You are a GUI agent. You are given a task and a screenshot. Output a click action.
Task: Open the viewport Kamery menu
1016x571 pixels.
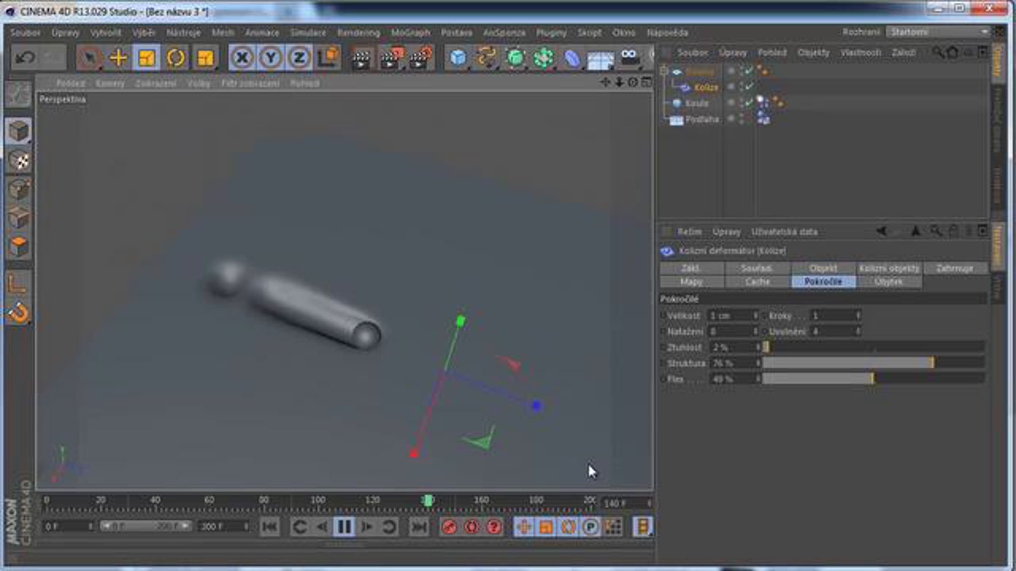pos(110,83)
